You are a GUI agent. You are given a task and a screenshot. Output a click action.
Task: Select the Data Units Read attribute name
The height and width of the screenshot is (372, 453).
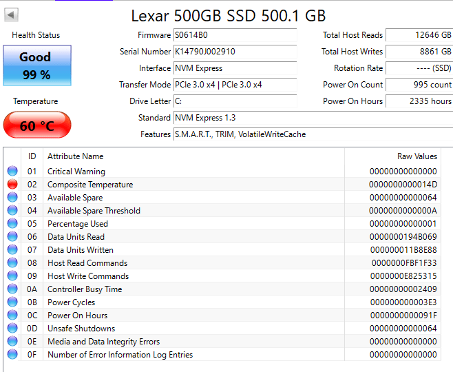[76, 237]
